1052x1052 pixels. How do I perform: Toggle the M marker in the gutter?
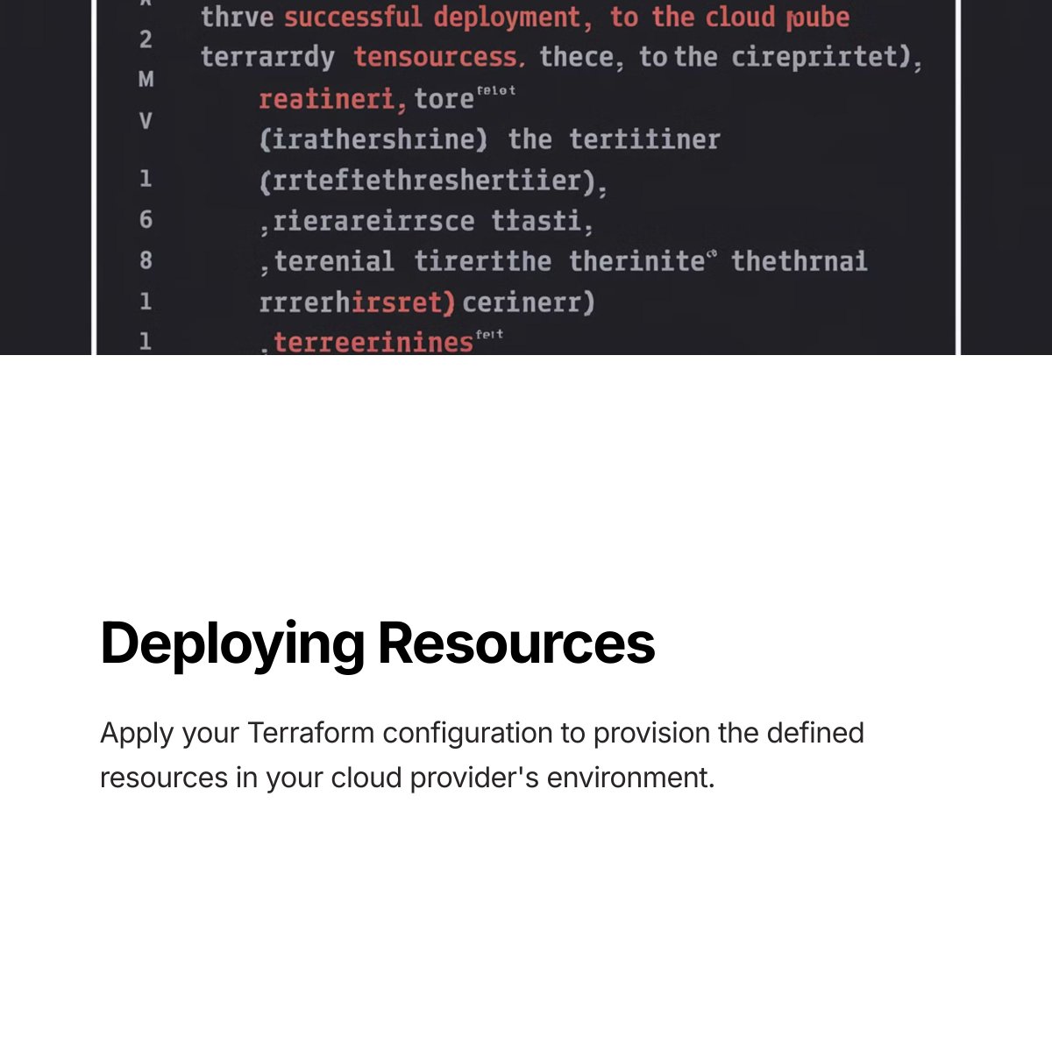coord(146,79)
